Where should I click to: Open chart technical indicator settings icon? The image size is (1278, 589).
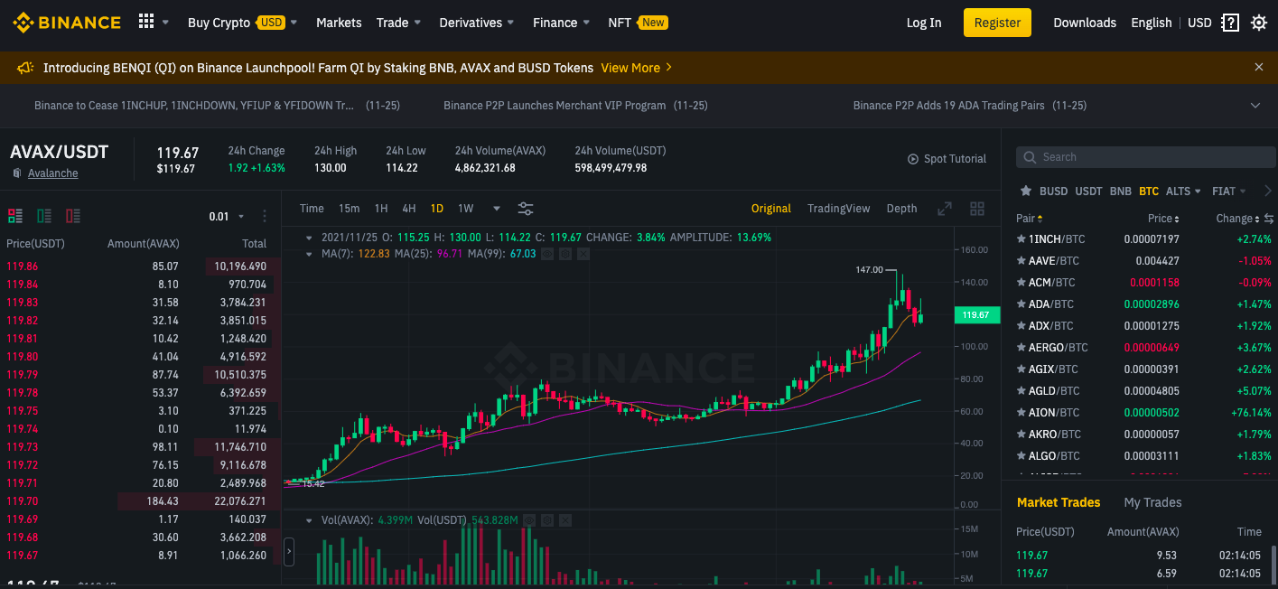tap(526, 209)
